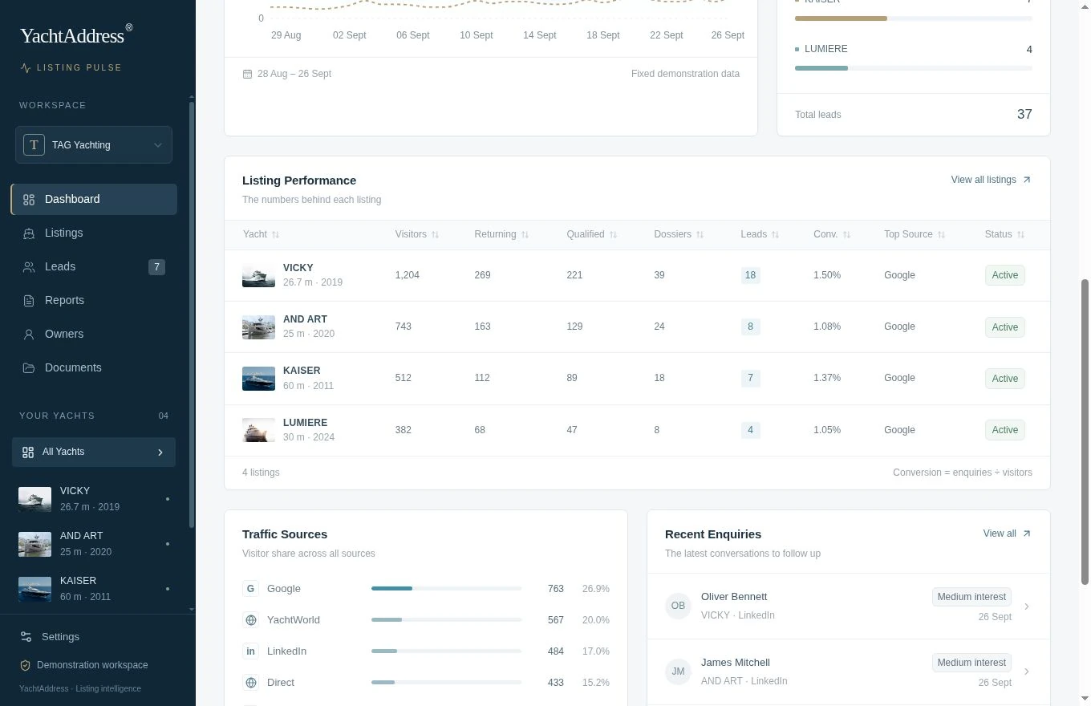Click the YachtAddress logo
Screen dimensions: 1091x706
76,34
